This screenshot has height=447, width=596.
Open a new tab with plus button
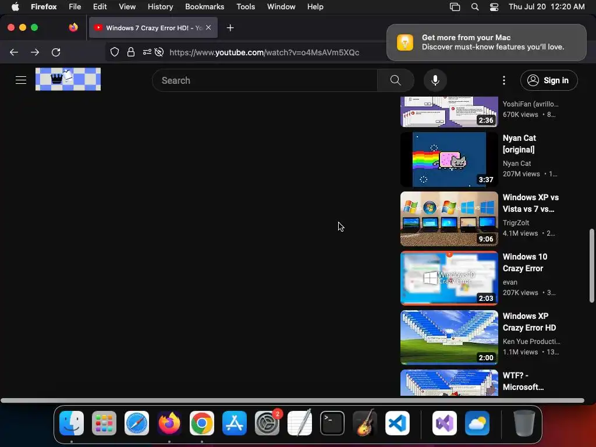[230, 28]
